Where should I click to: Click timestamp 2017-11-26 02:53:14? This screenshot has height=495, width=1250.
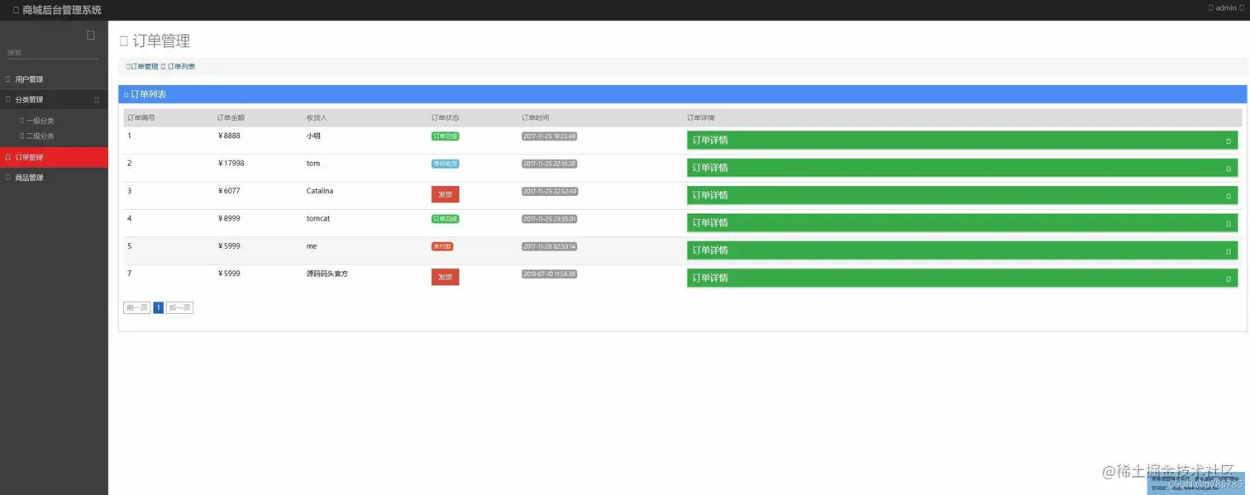(549, 246)
